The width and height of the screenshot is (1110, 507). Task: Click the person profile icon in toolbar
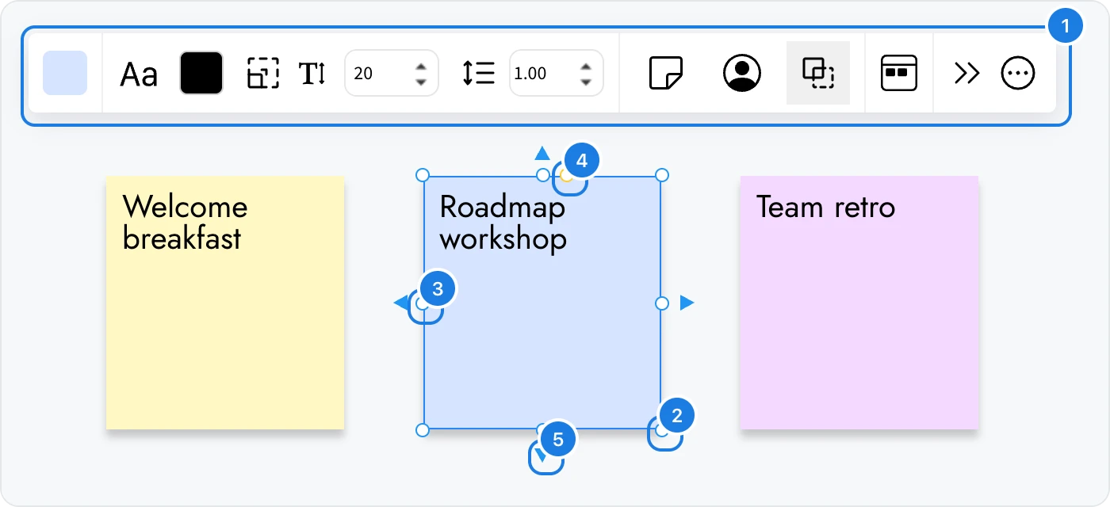tap(742, 73)
